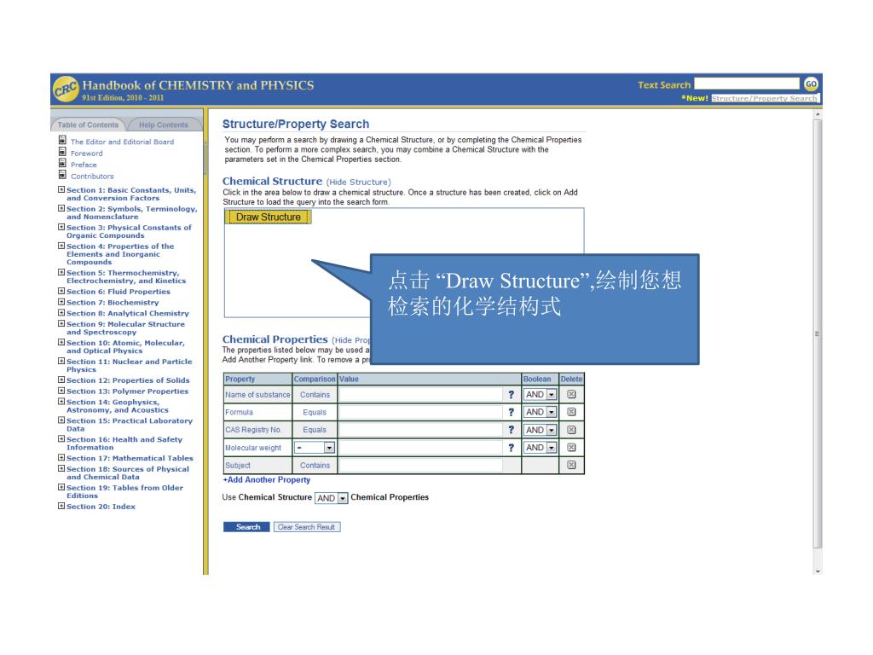Expand Section 4: Properties of the Elements
This screenshot has width=873, height=655.
pos(61,246)
